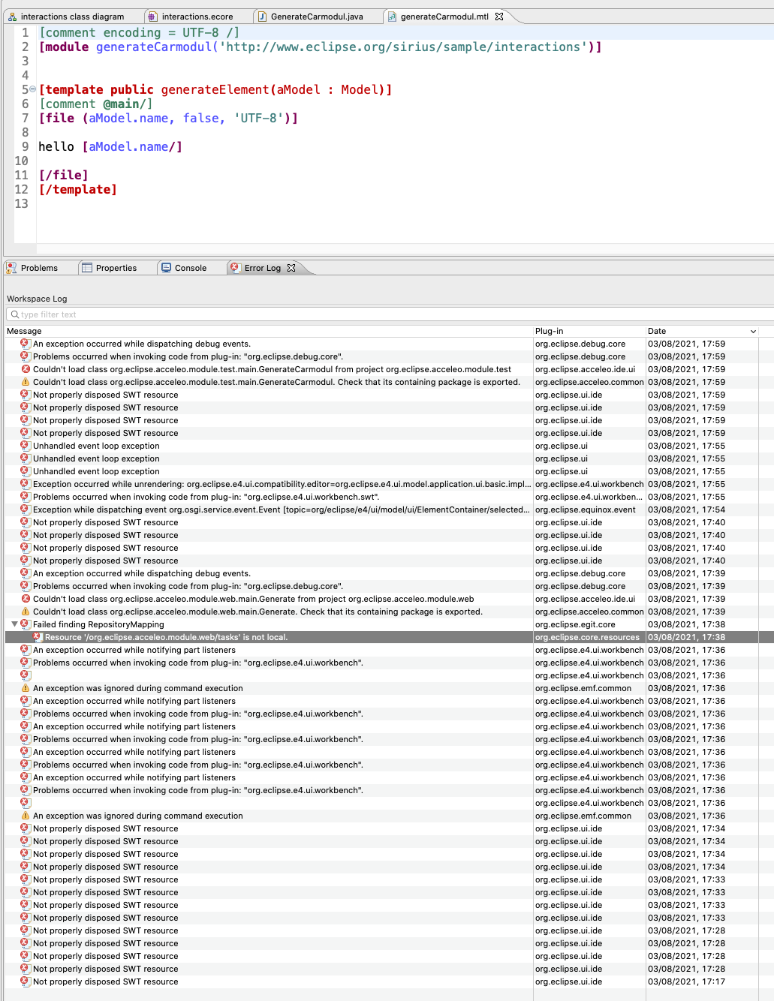
Task: Click the GenerateCarmodul.java file icon
Action: point(262,17)
